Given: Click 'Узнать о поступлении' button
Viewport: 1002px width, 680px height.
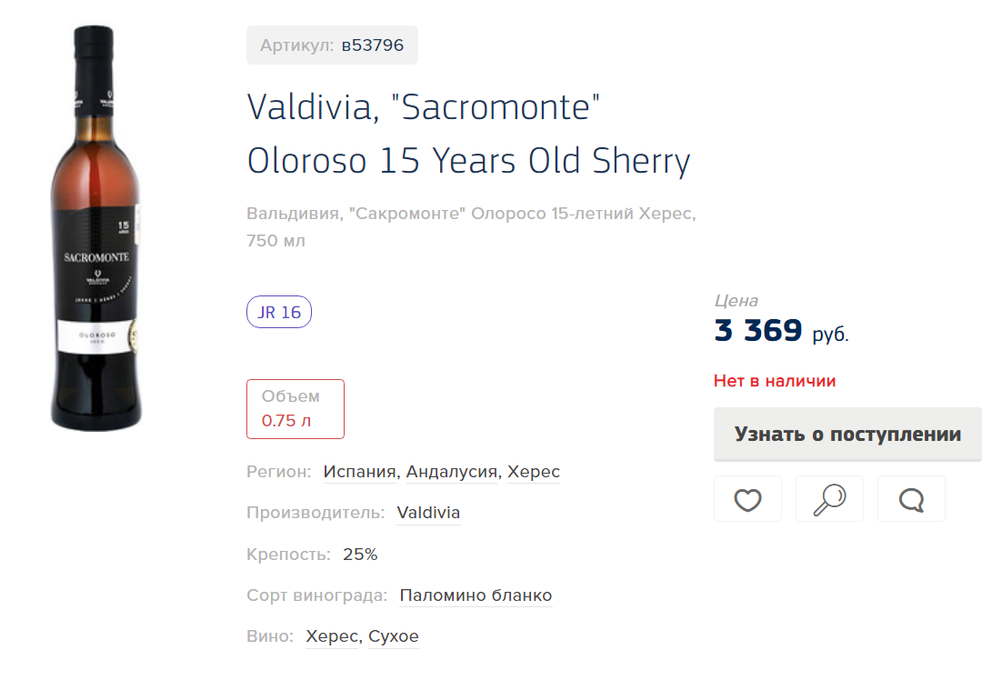Looking at the screenshot, I should click(847, 434).
